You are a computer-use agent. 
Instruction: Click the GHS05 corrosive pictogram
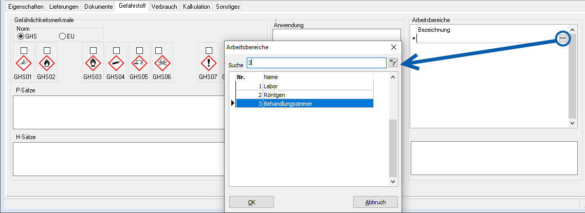click(138, 64)
